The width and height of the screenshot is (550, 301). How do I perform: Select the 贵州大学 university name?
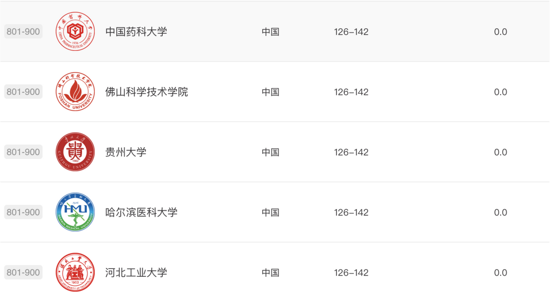coord(126,152)
